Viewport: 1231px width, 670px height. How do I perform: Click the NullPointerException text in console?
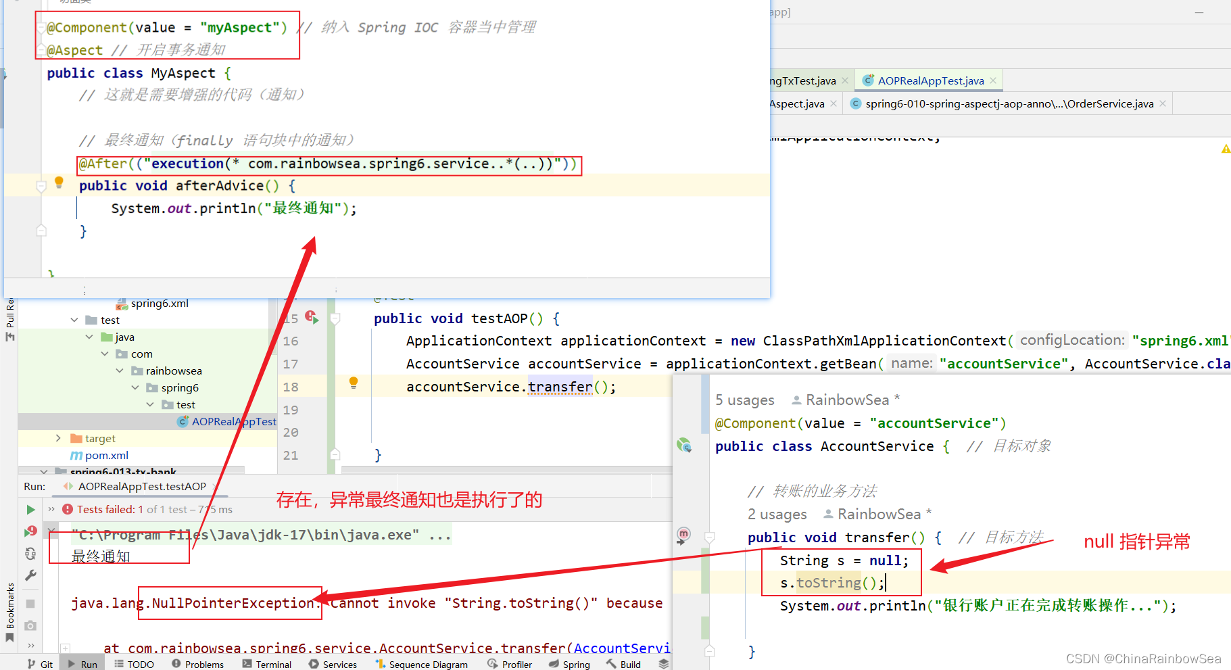233,603
